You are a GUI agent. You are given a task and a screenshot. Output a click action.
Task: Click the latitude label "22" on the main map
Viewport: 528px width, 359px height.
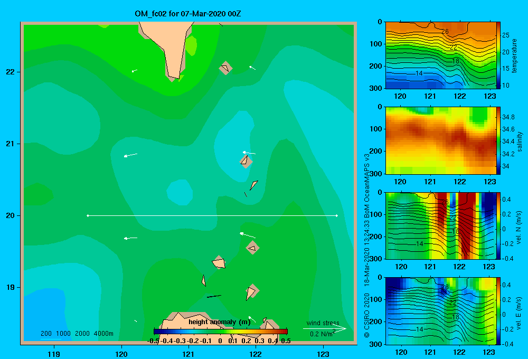coord(11,72)
